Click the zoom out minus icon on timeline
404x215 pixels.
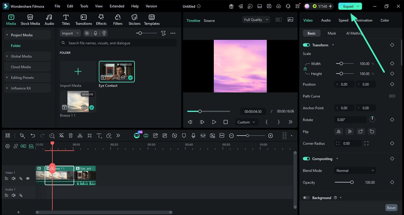(x=232, y=136)
